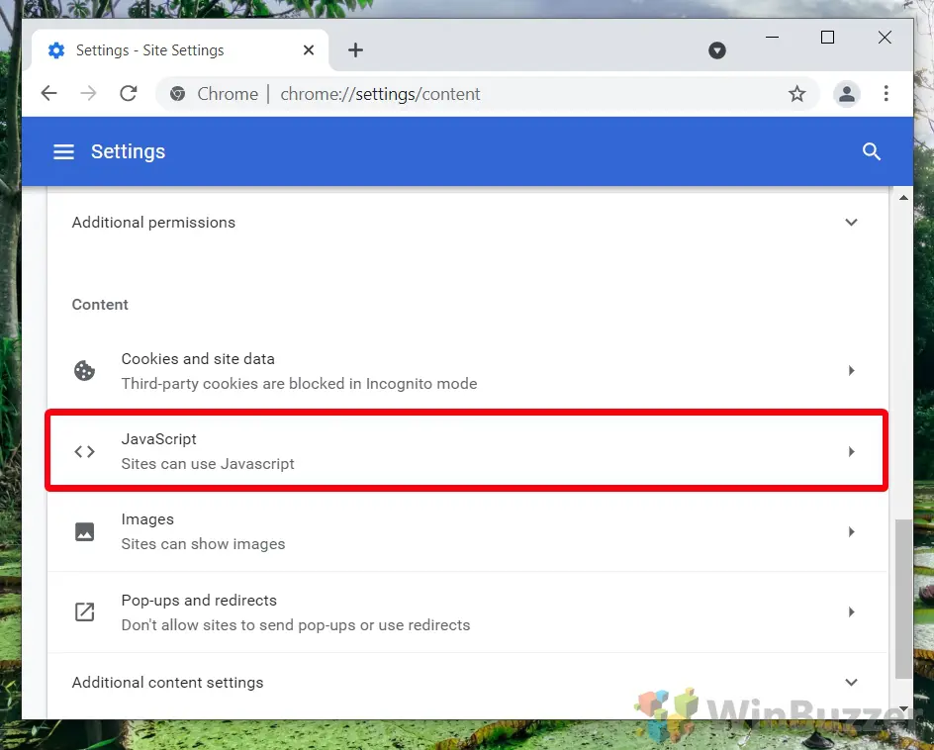Open the hamburger Settings menu
934x750 pixels.
pos(64,151)
